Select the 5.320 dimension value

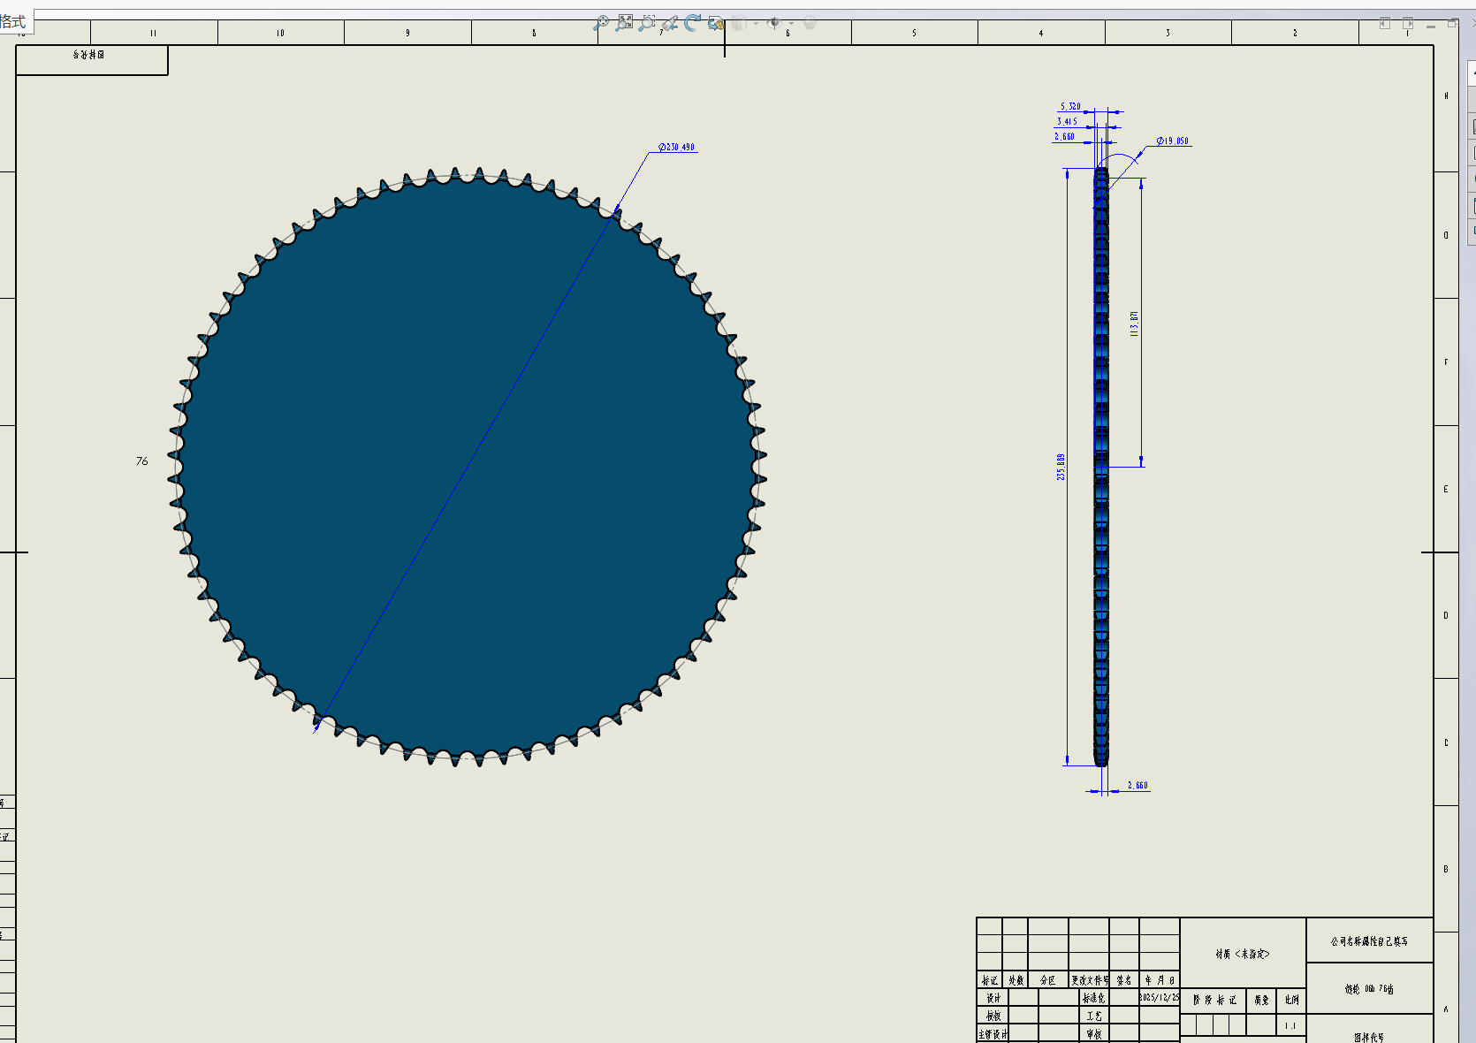click(x=1070, y=106)
